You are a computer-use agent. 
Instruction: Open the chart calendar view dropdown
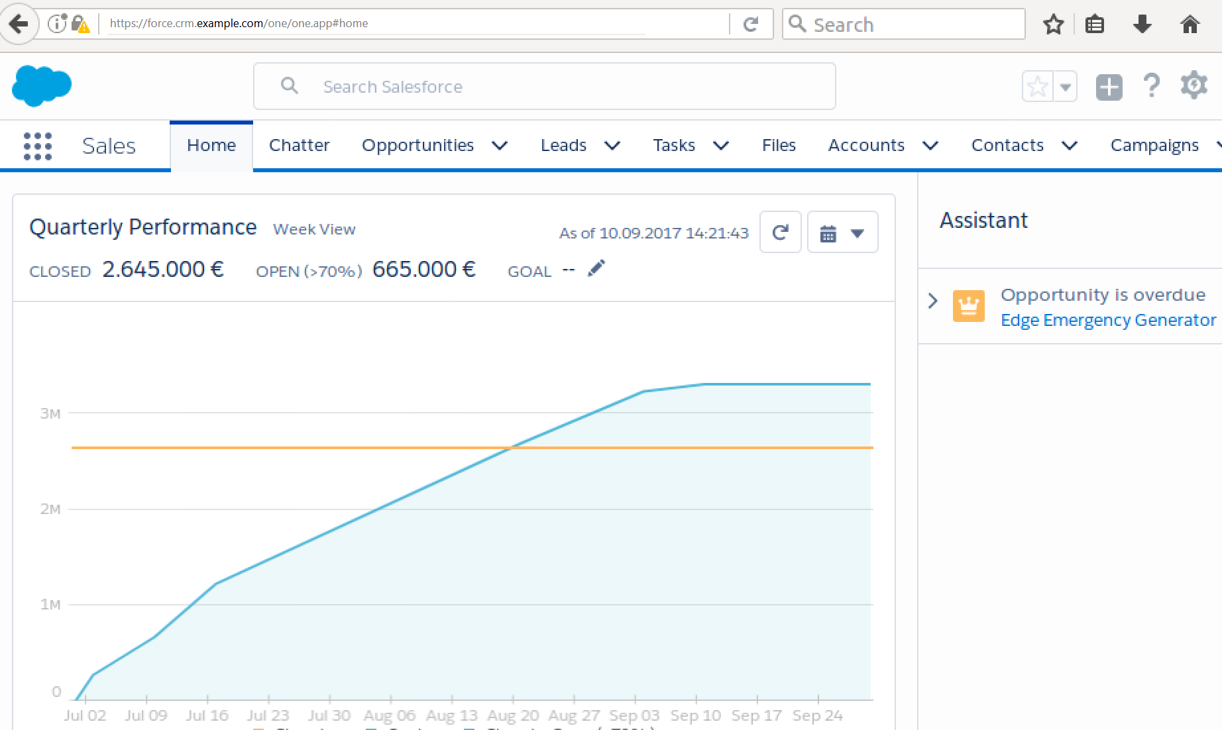[x=842, y=233]
